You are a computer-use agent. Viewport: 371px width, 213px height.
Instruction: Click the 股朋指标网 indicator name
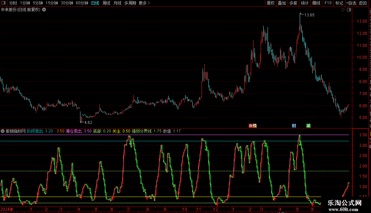pyautogui.click(x=16, y=131)
